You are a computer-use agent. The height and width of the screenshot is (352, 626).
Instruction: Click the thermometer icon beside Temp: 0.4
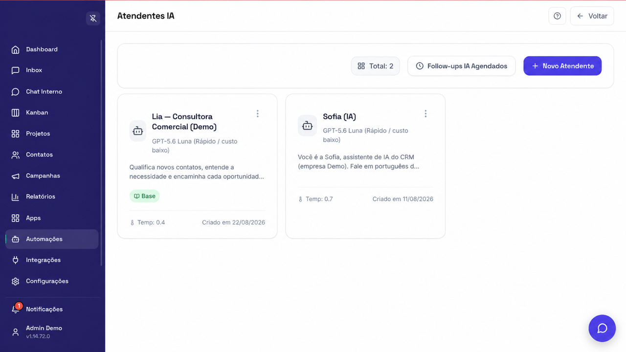click(x=132, y=222)
